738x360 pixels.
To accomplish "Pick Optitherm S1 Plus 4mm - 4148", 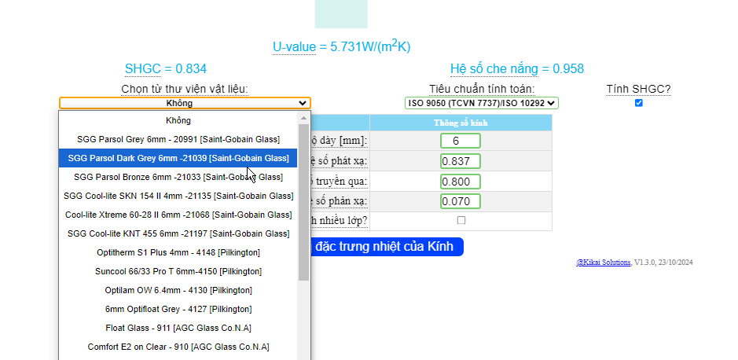I will coord(178,252).
